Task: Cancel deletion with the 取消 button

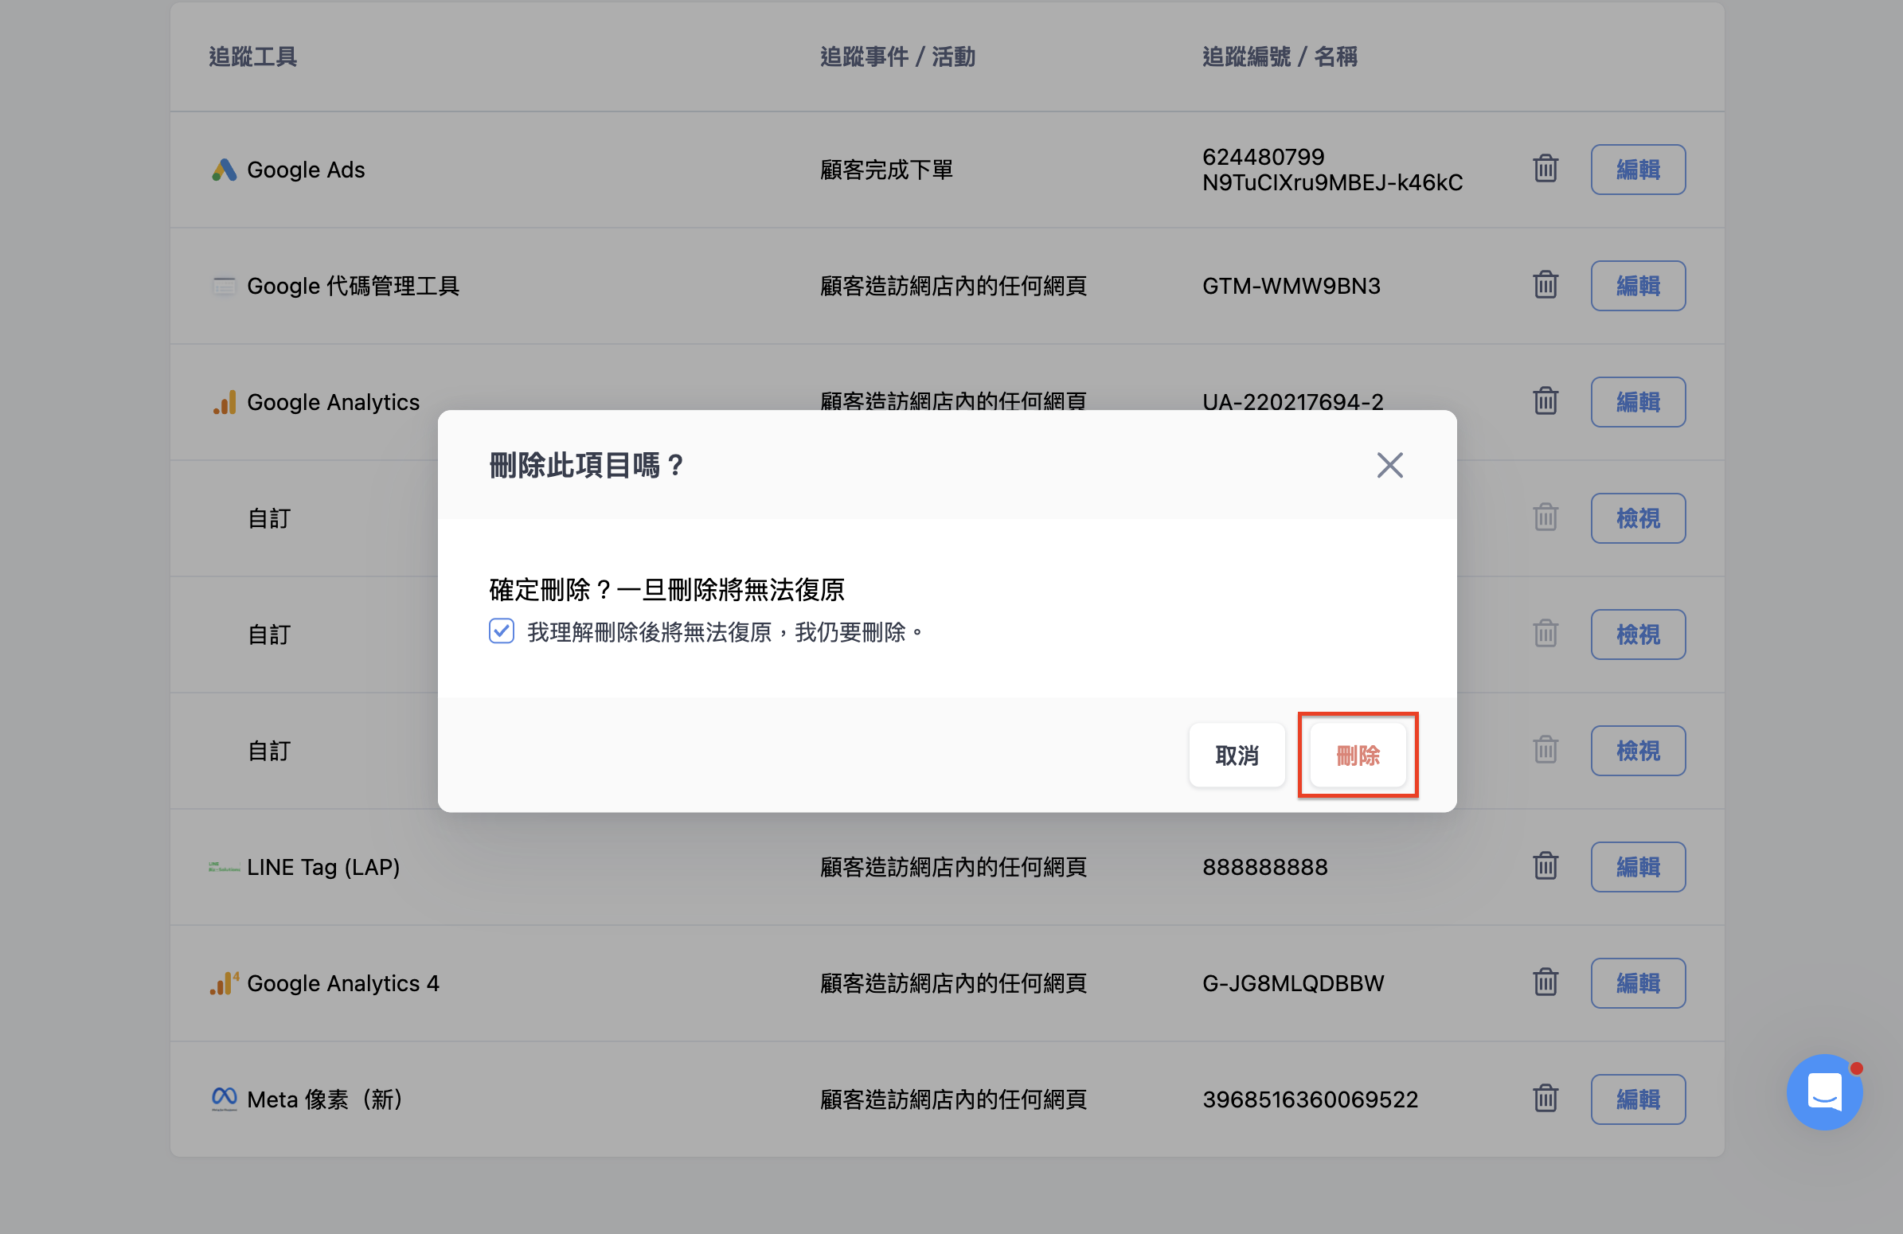Action: tap(1236, 755)
